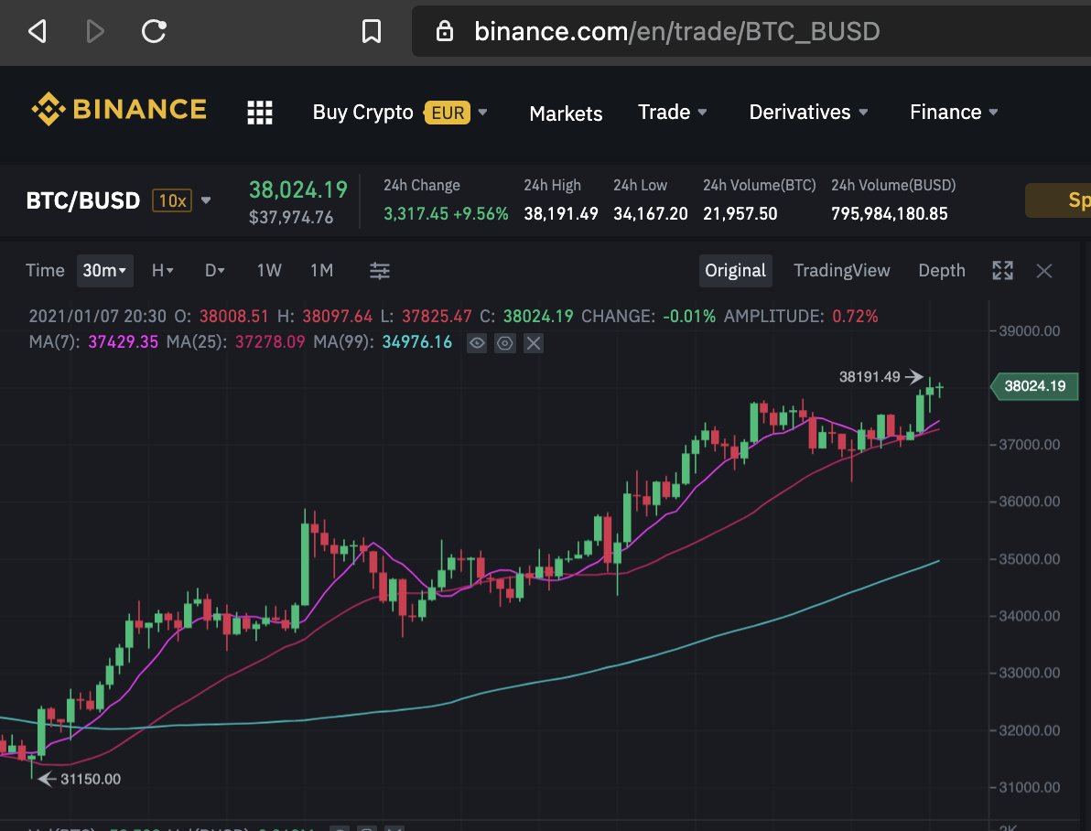
Task: Expand chart to fullscreen
Action: point(1002,270)
